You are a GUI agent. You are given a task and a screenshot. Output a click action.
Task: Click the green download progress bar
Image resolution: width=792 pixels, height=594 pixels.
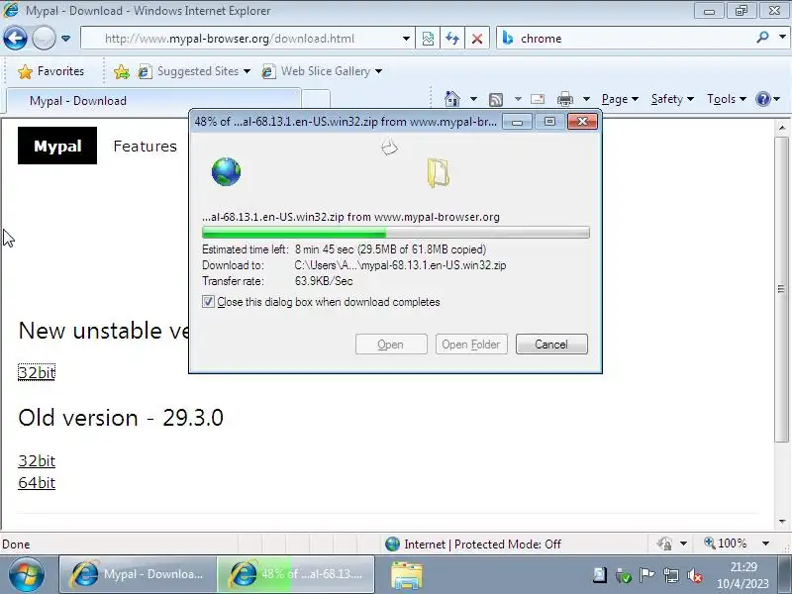click(395, 233)
